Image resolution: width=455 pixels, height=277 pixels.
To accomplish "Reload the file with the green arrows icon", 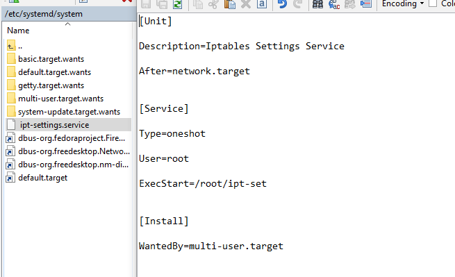I will 177,4.
